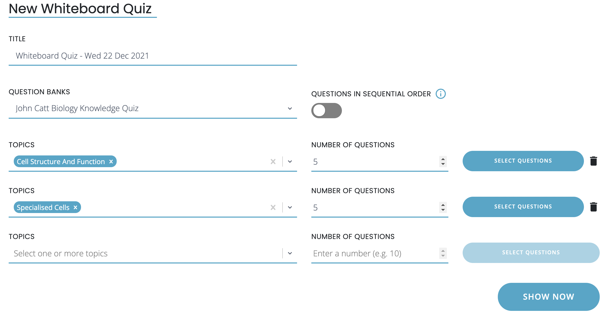Click Select Questions for Cell Structure And Function

coord(523,161)
